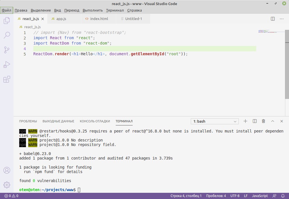This screenshot has height=199, width=289.
Task: Switch to ВЫХОДНЫЕ ДАННЫЕ panel tab
Action: click(58, 121)
